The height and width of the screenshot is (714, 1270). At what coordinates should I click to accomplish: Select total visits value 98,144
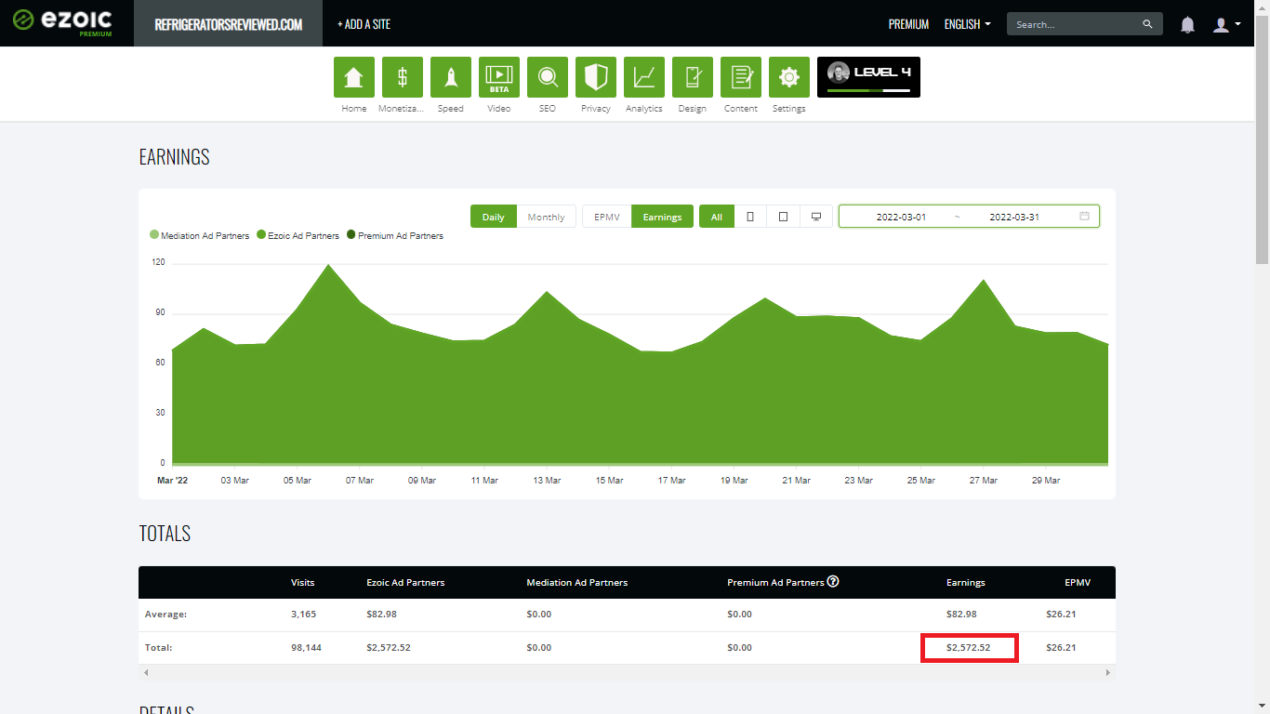(x=306, y=647)
